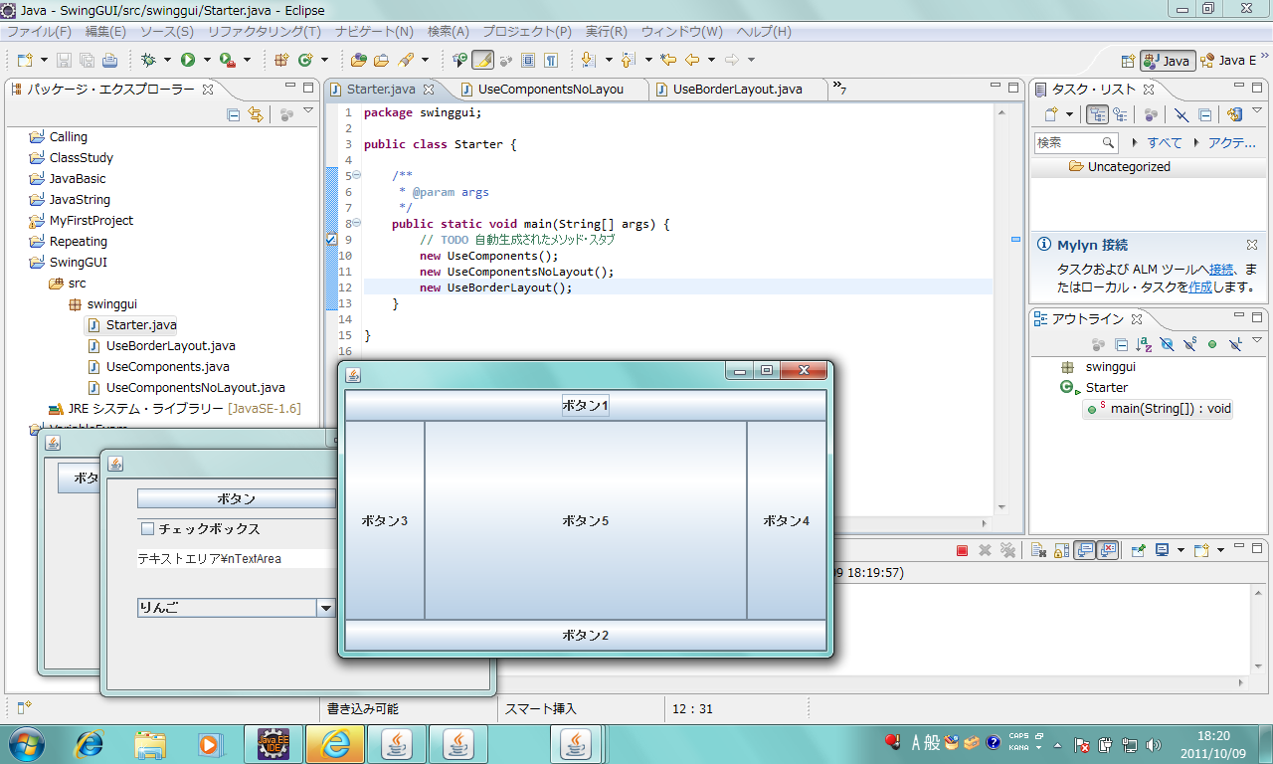
Task: Open the Run button dropdown arrow
Action: (x=207, y=61)
